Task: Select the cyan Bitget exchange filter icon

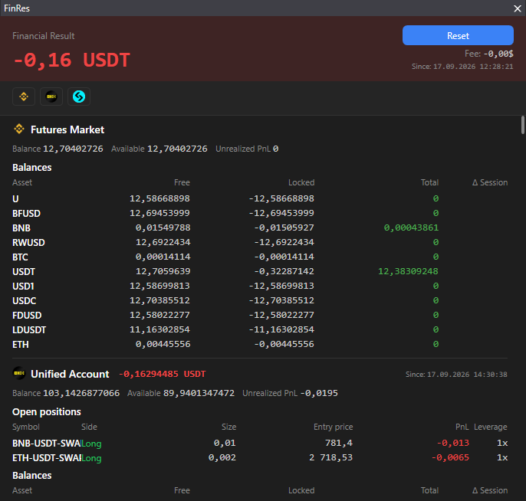Action: click(79, 97)
